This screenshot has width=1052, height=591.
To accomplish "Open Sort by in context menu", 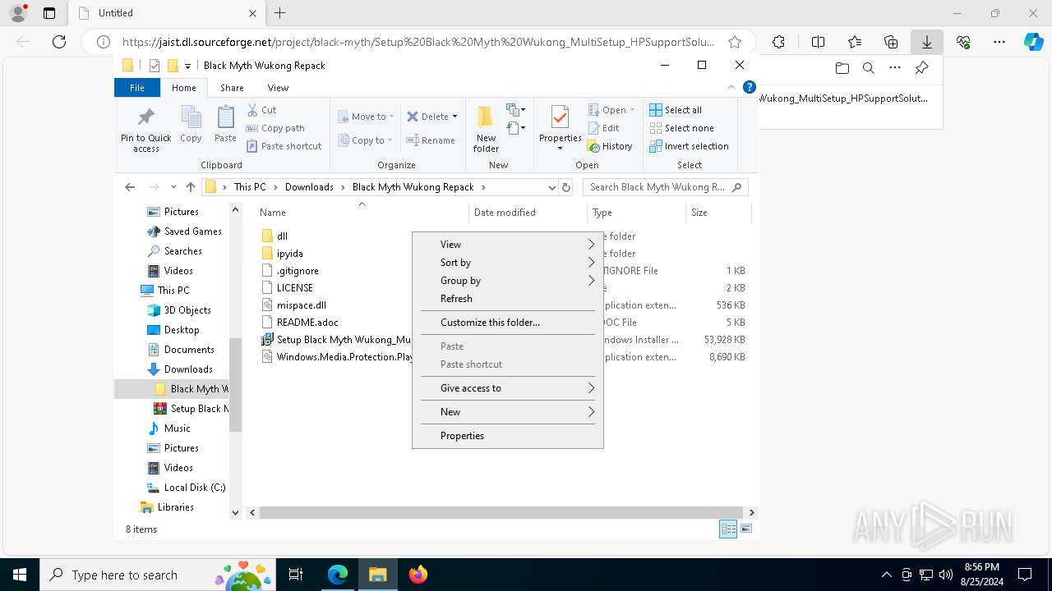I will pos(507,263).
